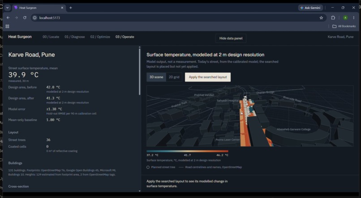Open the All Bookmarks folder

[344, 26]
